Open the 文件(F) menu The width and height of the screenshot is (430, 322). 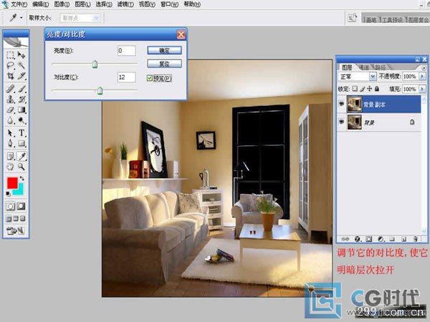point(19,4)
